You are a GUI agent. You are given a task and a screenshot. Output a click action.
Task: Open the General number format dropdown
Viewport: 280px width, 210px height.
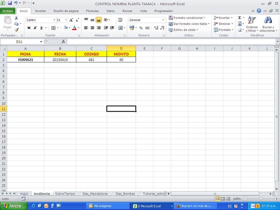click(163, 20)
